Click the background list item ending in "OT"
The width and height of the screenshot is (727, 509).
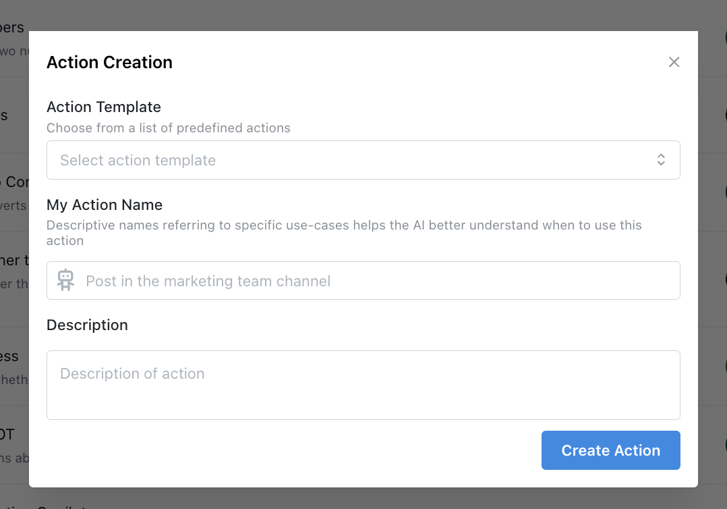click(8, 434)
